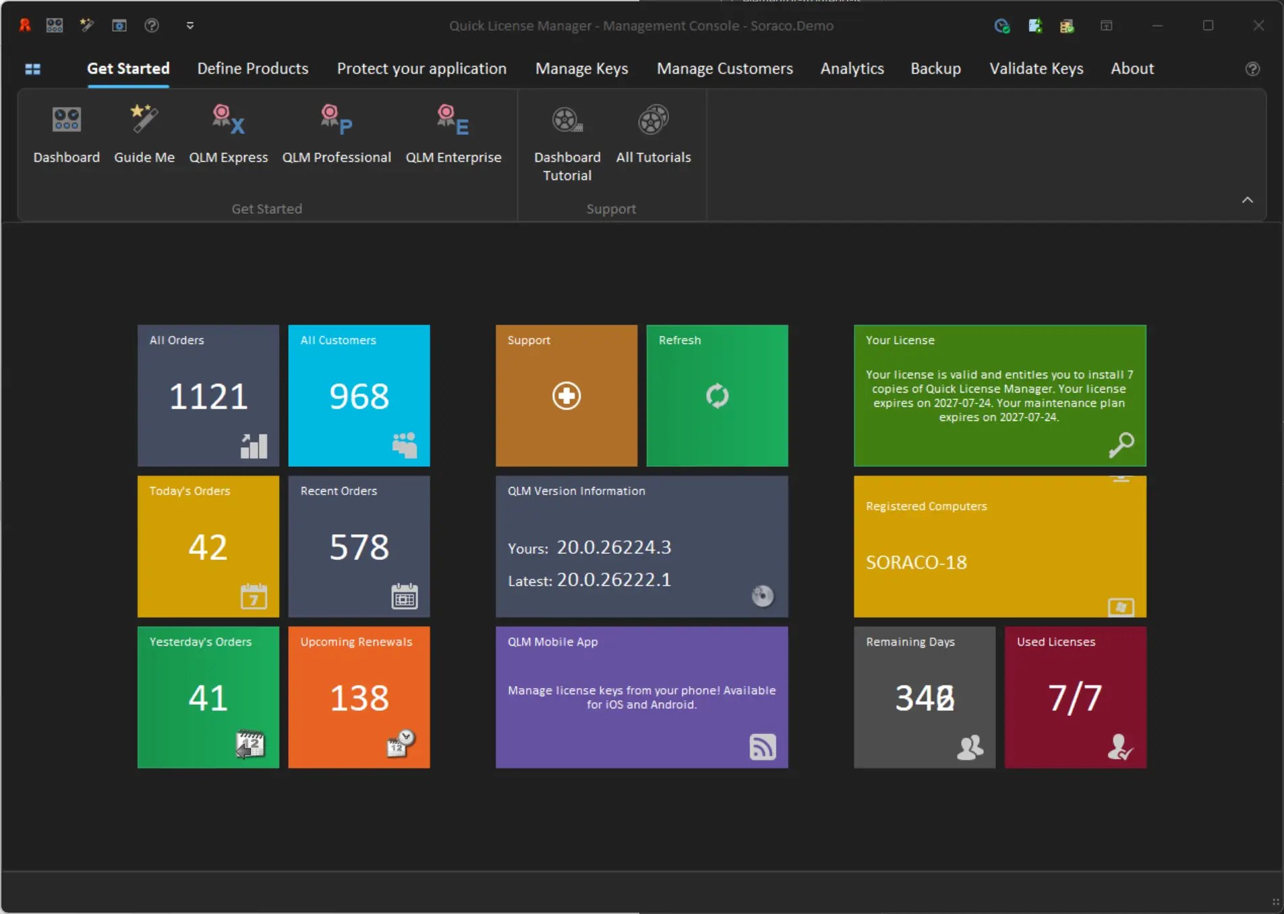The height and width of the screenshot is (914, 1284).
Task: Open the Today's Orders tile
Action: click(x=208, y=547)
